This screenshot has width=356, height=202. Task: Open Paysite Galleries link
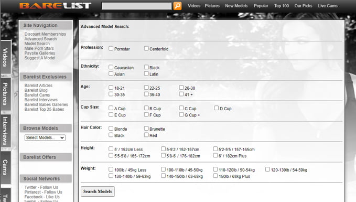(40, 53)
